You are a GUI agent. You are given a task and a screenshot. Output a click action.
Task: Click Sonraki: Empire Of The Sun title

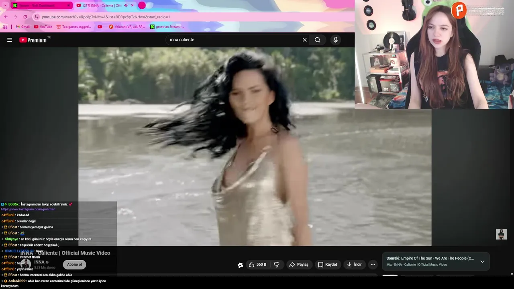point(430,258)
